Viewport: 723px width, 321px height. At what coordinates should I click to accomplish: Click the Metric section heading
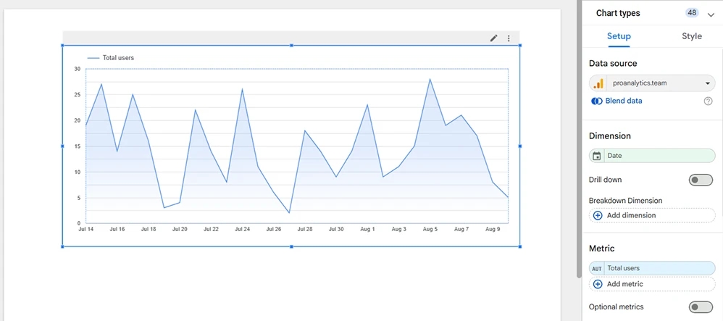[x=602, y=249]
